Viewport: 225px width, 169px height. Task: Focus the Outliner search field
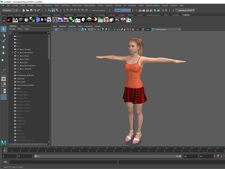pos(31,33)
